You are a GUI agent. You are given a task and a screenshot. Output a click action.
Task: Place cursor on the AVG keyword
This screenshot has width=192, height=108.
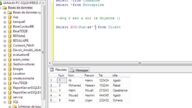pyautogui.click(x=73, y=27)
